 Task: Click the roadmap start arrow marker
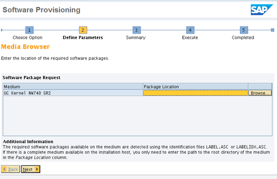[2, 30]
